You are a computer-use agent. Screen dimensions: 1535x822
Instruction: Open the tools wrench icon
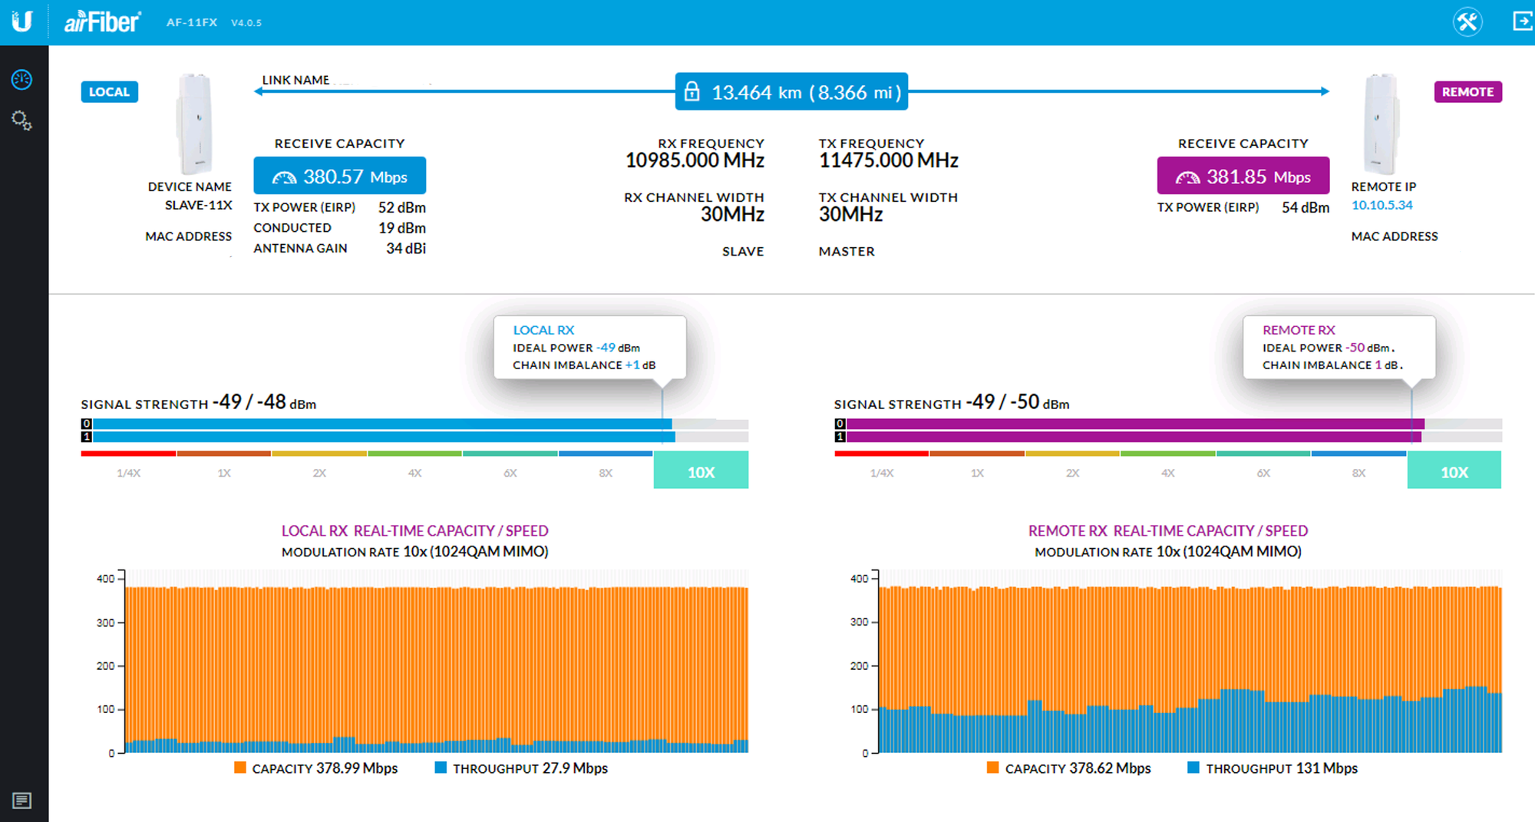[x=1467, y=21]
